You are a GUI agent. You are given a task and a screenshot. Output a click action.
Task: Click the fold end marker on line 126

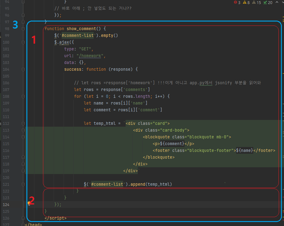pos(23,218)
